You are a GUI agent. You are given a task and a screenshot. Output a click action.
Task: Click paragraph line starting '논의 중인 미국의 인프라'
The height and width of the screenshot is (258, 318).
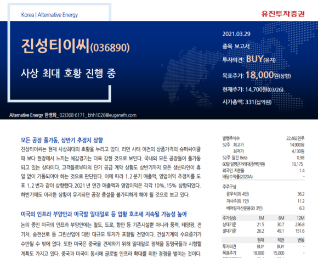[111, 225]
